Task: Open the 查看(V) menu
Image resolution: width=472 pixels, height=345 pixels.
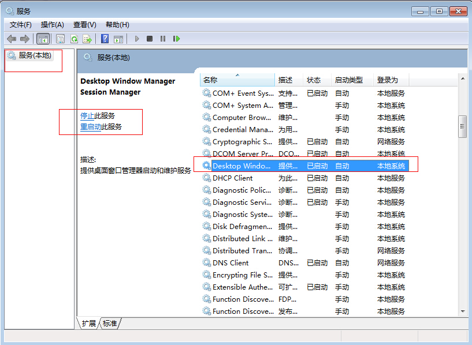Action: pos(84,24)
